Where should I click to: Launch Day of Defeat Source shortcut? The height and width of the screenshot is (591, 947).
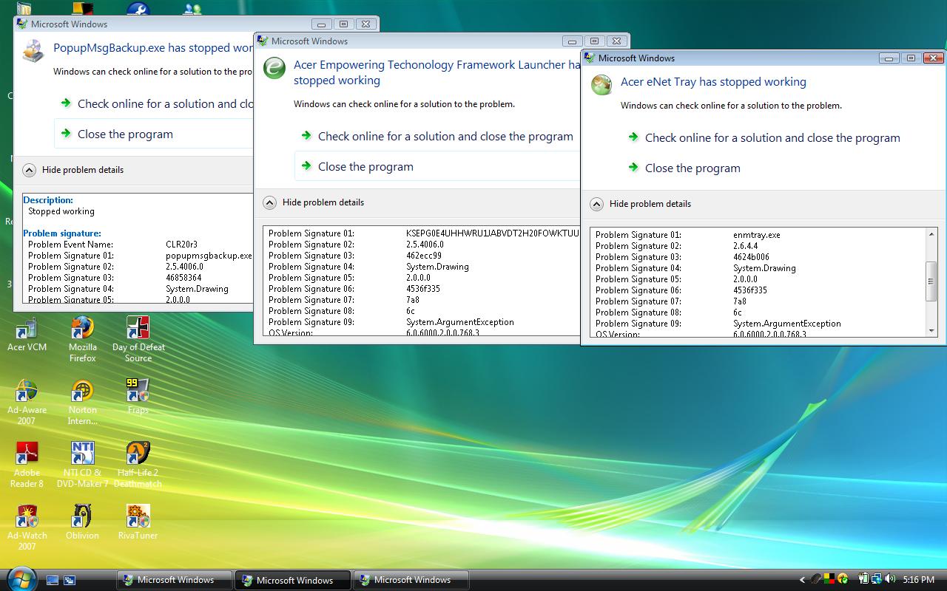[138, 329]
